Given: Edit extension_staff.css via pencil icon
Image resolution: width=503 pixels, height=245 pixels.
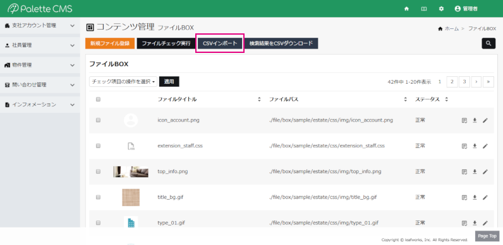Looking at the screenshot, I should click(485, 146).
